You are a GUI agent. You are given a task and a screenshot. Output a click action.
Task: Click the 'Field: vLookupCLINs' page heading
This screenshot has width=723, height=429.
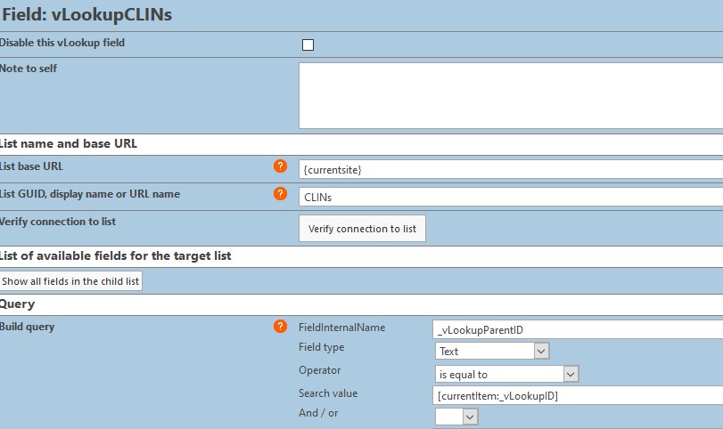click(x=86, y=15)
